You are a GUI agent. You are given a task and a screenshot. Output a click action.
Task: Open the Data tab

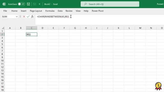tap(60, 11)
